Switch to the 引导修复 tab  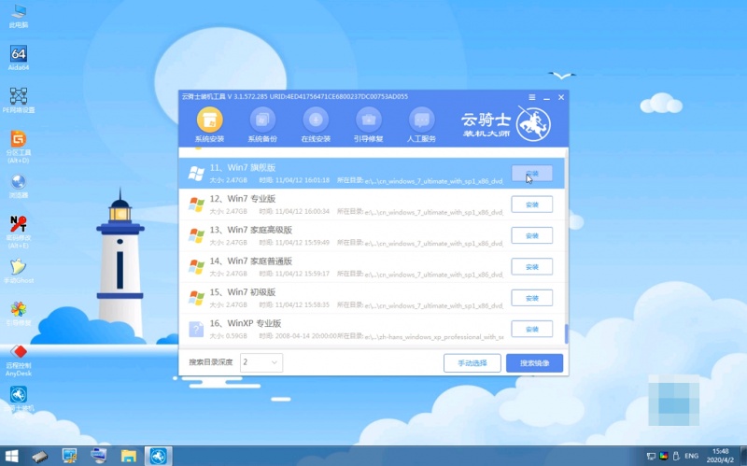(368, 125)
